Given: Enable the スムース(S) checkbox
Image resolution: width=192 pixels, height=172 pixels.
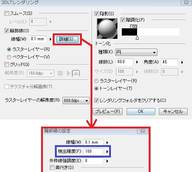Looking at the screenshot, I should tap(7, 13).
